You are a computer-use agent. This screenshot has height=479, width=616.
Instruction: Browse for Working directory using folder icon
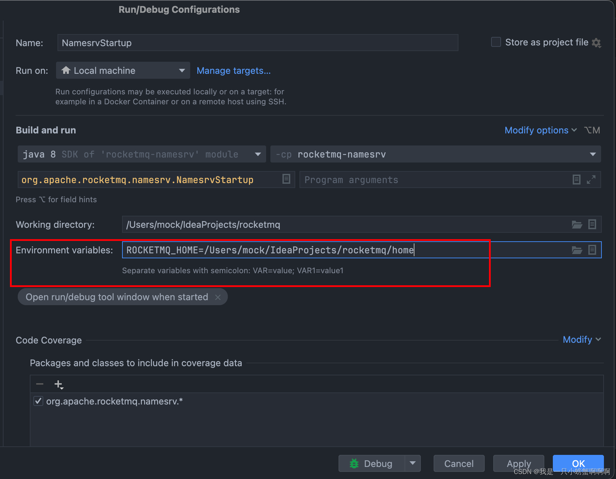point(577,224)
